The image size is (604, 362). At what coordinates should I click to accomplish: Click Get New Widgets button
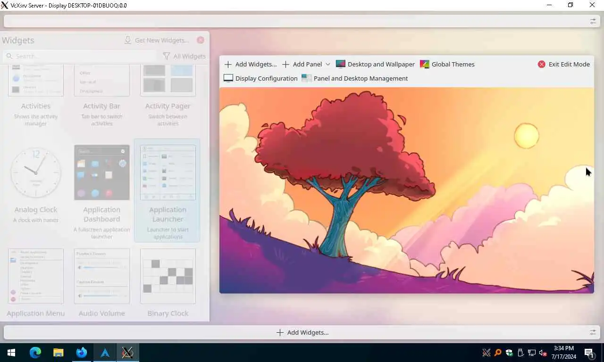coord(156,40)
